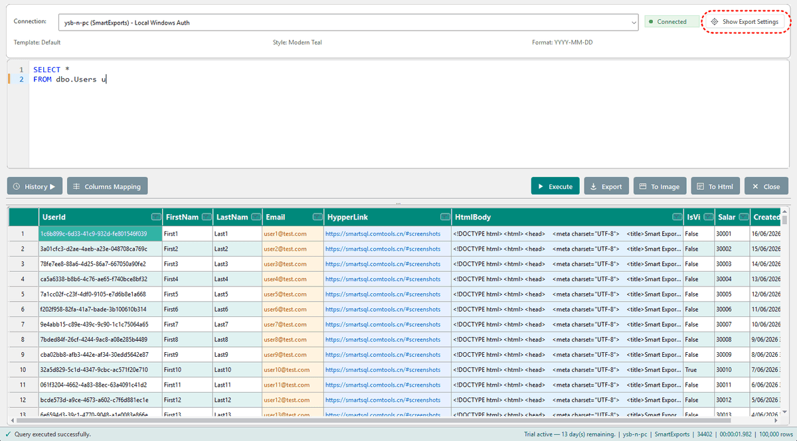Image resolution: width=797 pixels, height=441 pixels.
Task: Click line number 1 in editor gutter
Action: pyautogui.click(x=21, y=70)
